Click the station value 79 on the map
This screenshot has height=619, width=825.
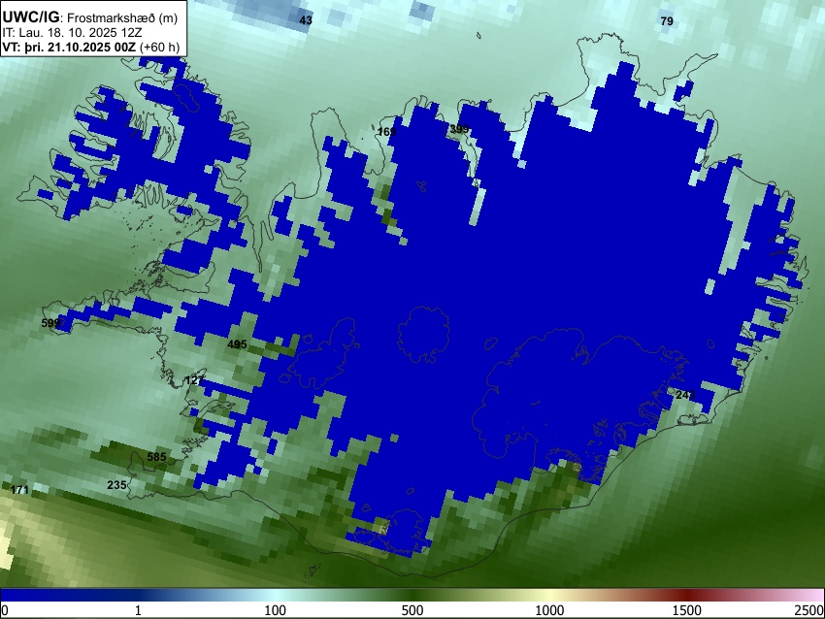click(667, 21)
